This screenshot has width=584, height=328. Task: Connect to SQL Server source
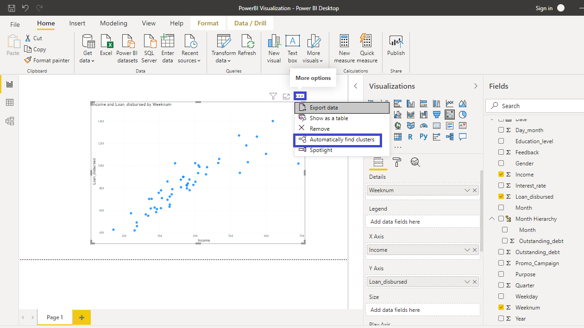pos(149,49)
